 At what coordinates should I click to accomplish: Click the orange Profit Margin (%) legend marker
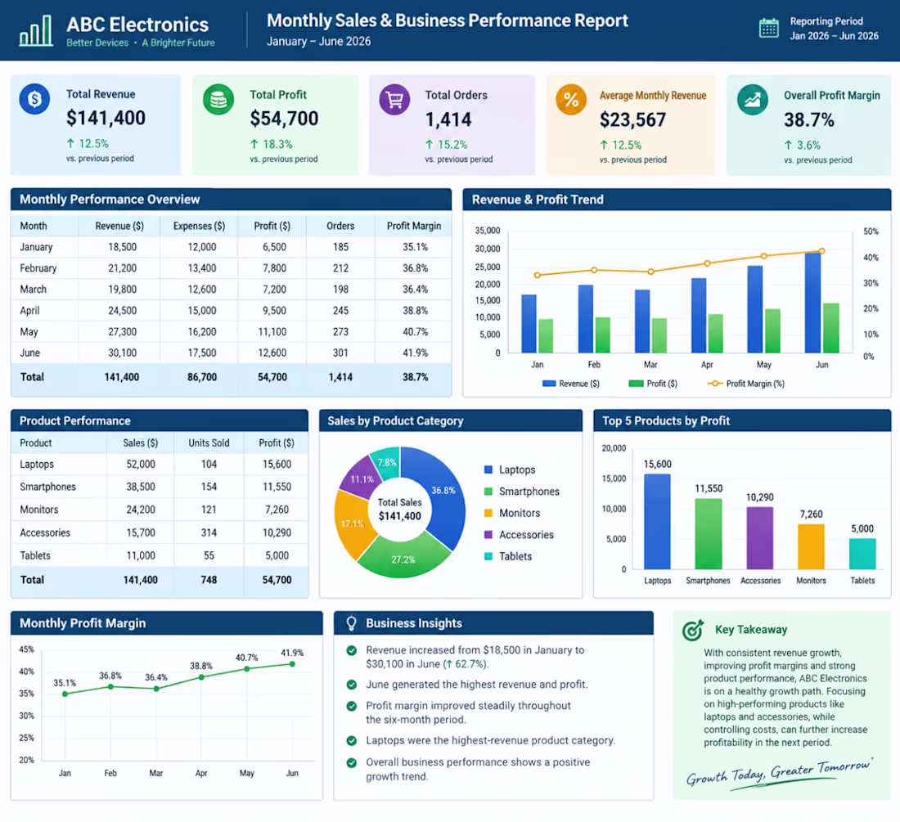(714, 383)
